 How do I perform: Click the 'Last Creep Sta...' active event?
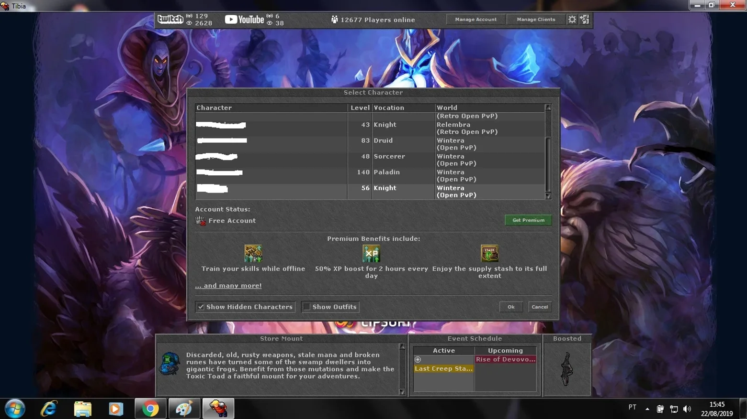(x=444, y=368)
